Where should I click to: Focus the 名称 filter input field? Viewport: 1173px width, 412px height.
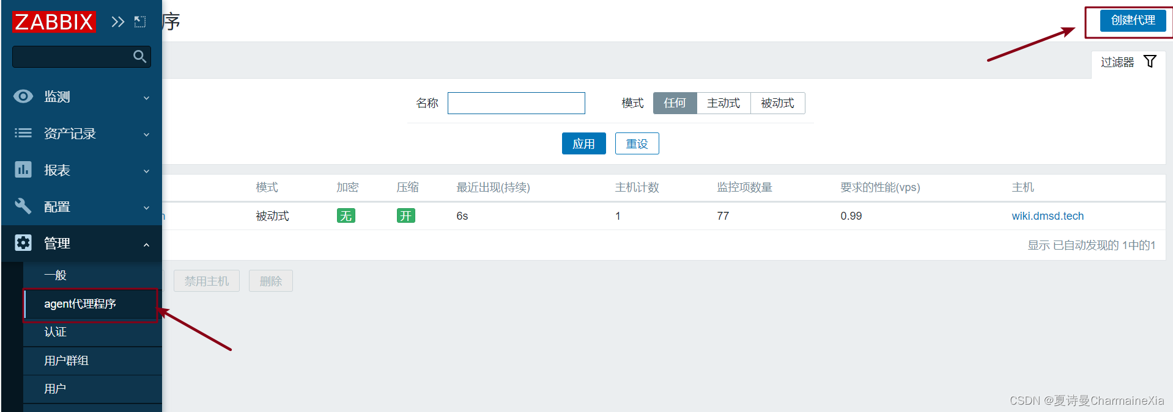point(516,103)
